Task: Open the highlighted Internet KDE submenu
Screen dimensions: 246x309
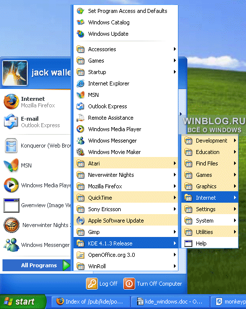Action: (x=210, y=198)
